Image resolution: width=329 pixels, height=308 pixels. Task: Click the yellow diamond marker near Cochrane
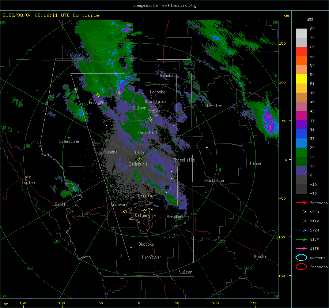click(x=125, y=211)
